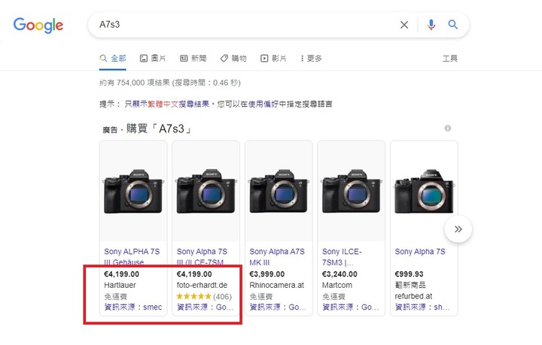Click the Rhinocamera.at camera product image

point(279,191)
